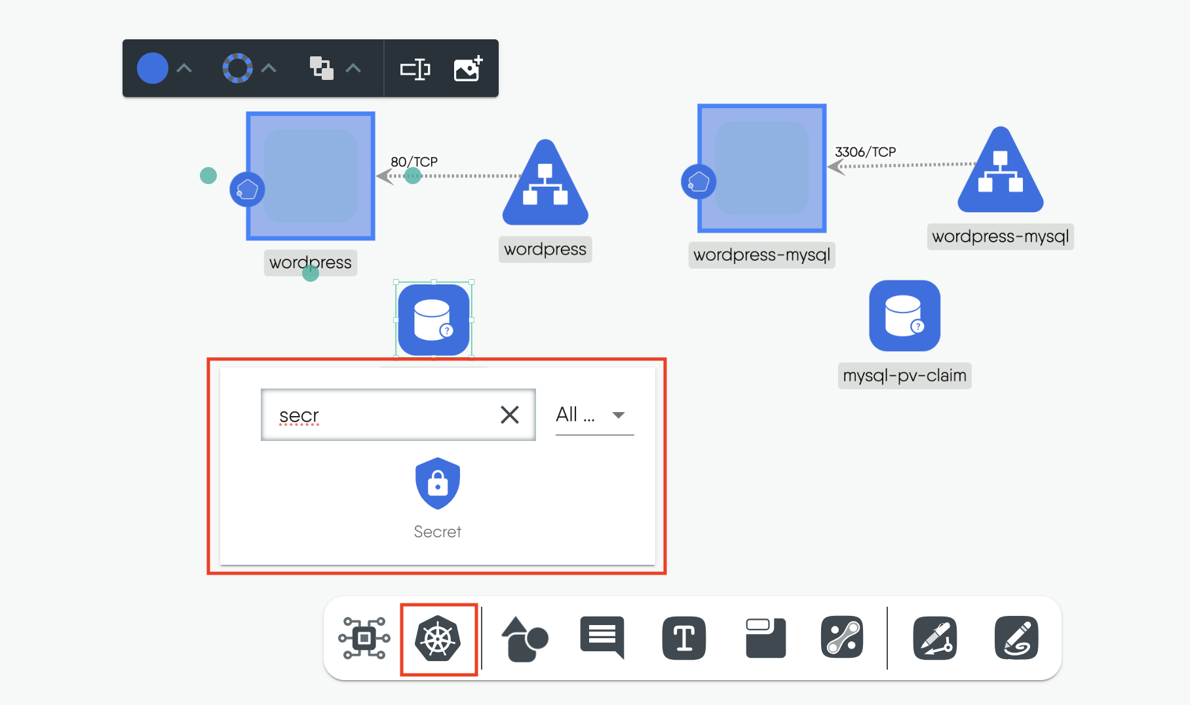Image resolution: width=1190 pixels, height=705 pixels.
Task: Select the sticky note tool
Action: [765, 638]
